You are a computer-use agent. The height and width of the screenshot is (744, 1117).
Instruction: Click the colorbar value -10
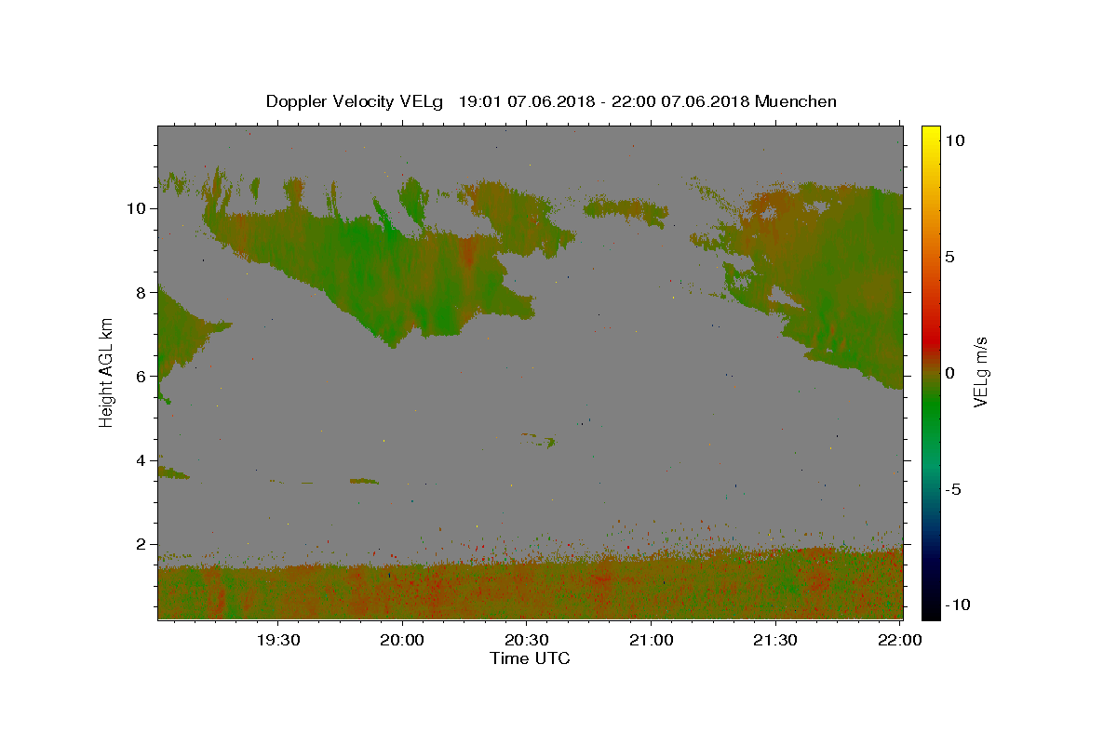coord(958,604)
